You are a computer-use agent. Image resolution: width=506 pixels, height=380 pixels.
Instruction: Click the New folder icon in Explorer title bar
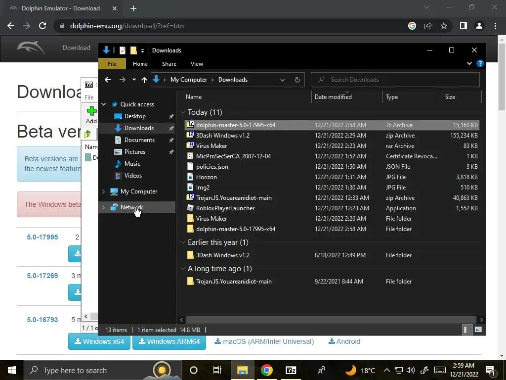coord(133,50)
